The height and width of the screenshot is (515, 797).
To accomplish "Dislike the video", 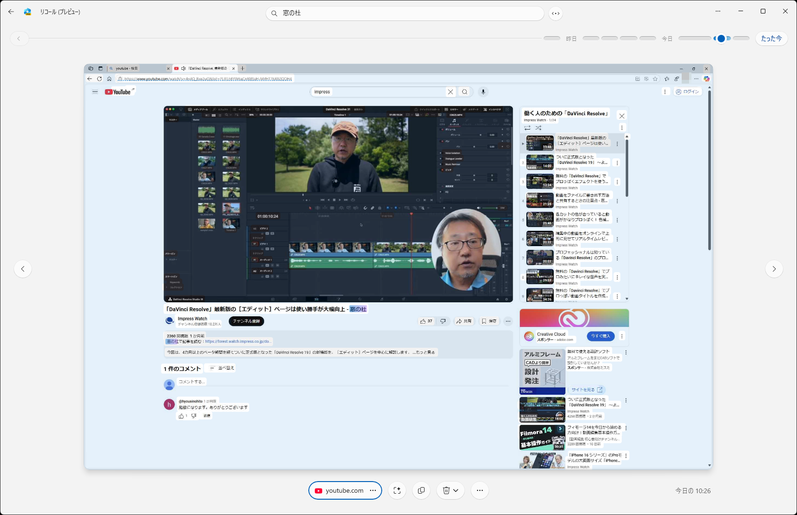I will click(x=442, y=321).
